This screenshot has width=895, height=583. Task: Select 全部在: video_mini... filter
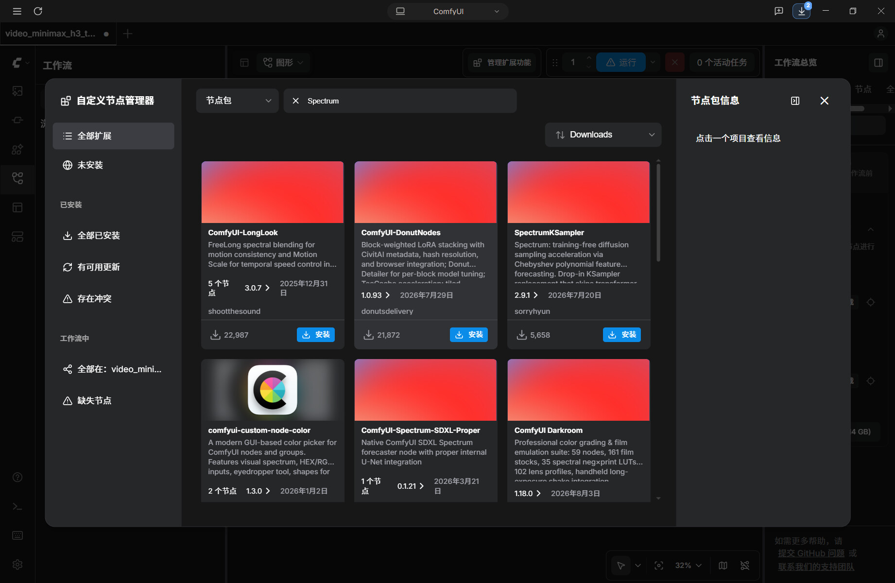(113, 369)
